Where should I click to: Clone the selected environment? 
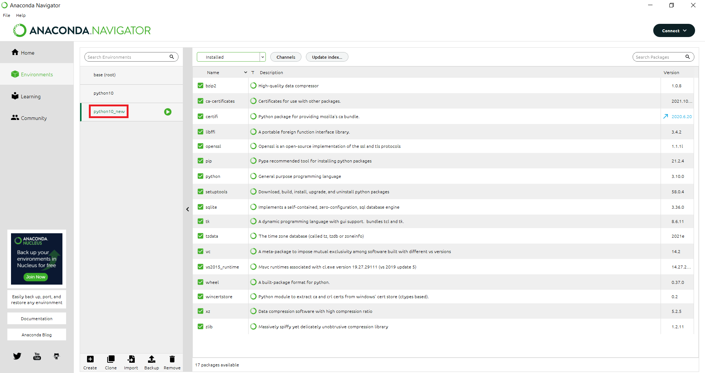pos(111,362)
